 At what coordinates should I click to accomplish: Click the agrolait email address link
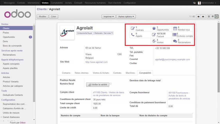172,59
